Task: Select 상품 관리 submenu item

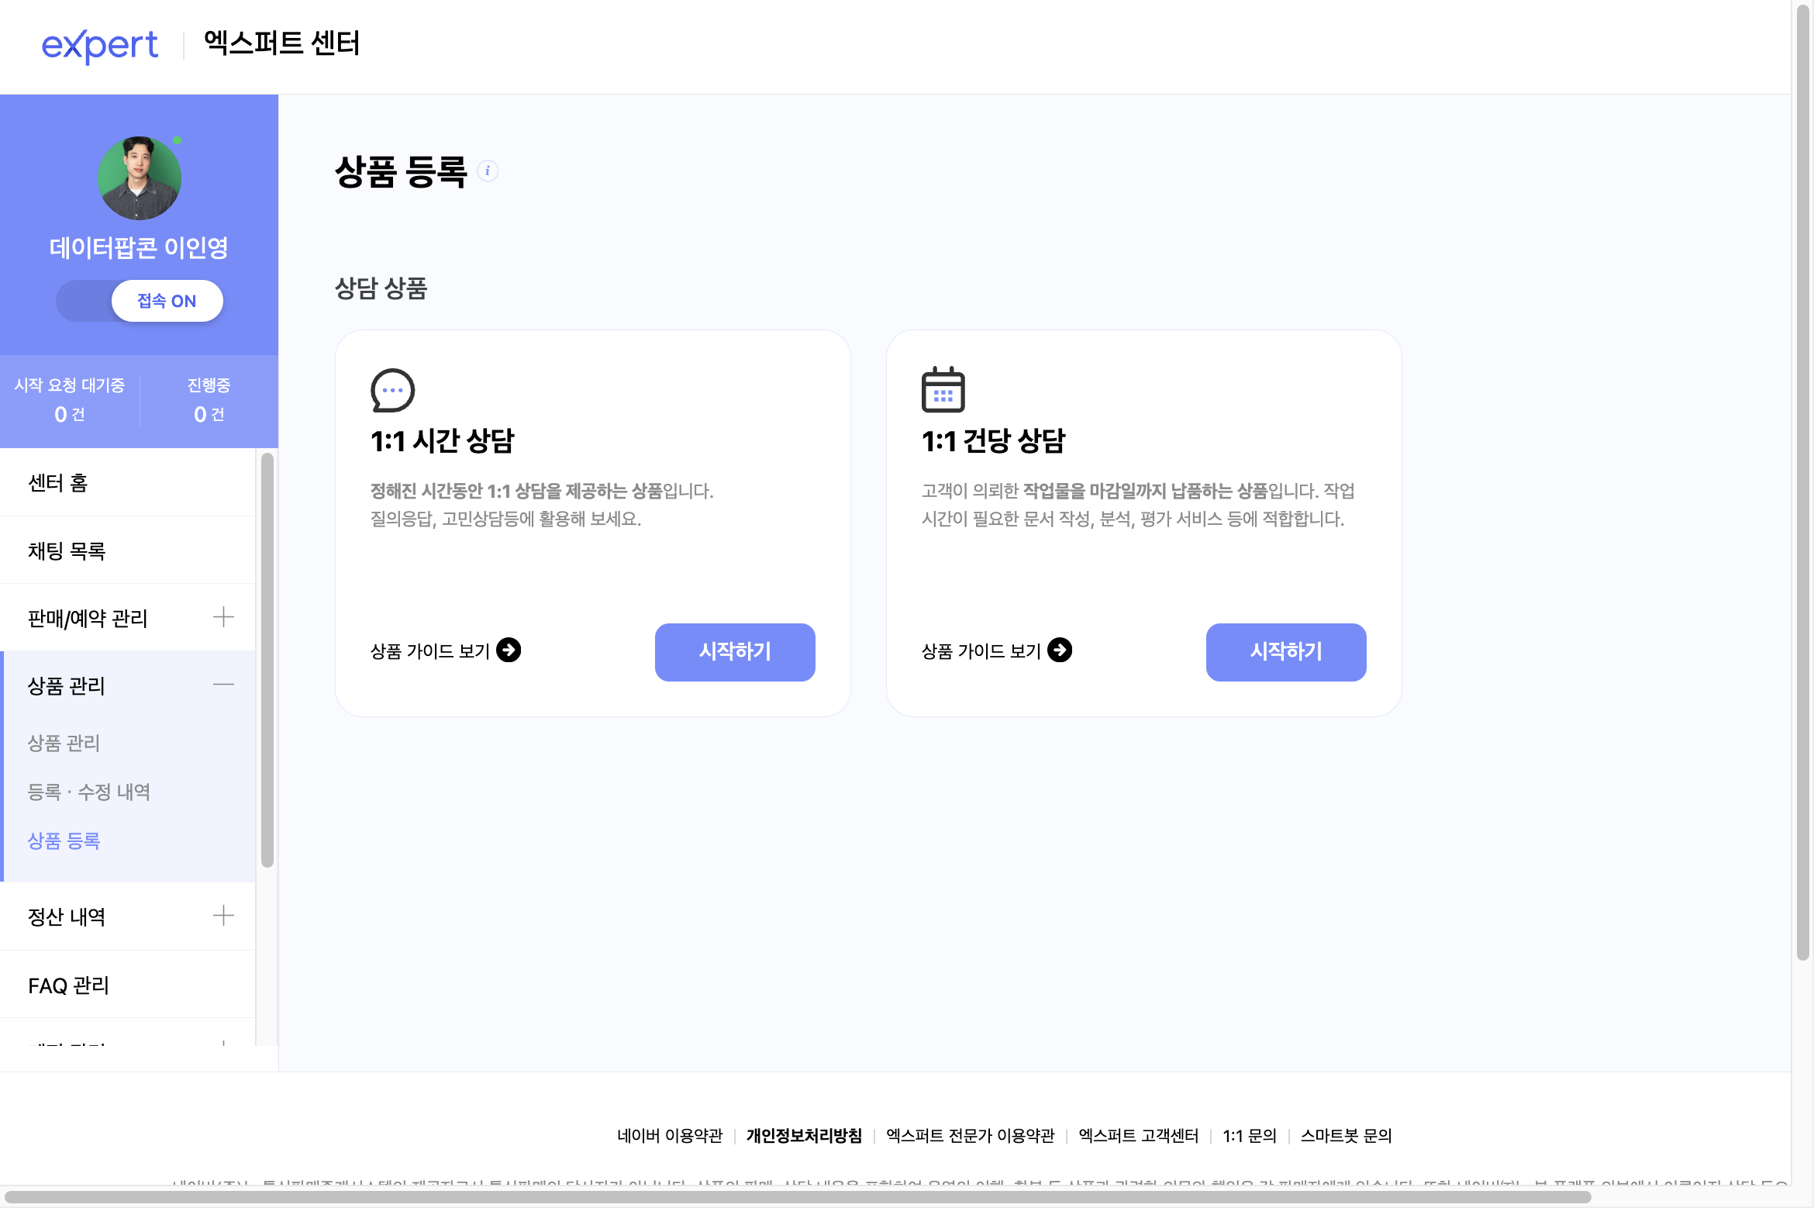Action: pyautogui.click(x=64, y=743)
